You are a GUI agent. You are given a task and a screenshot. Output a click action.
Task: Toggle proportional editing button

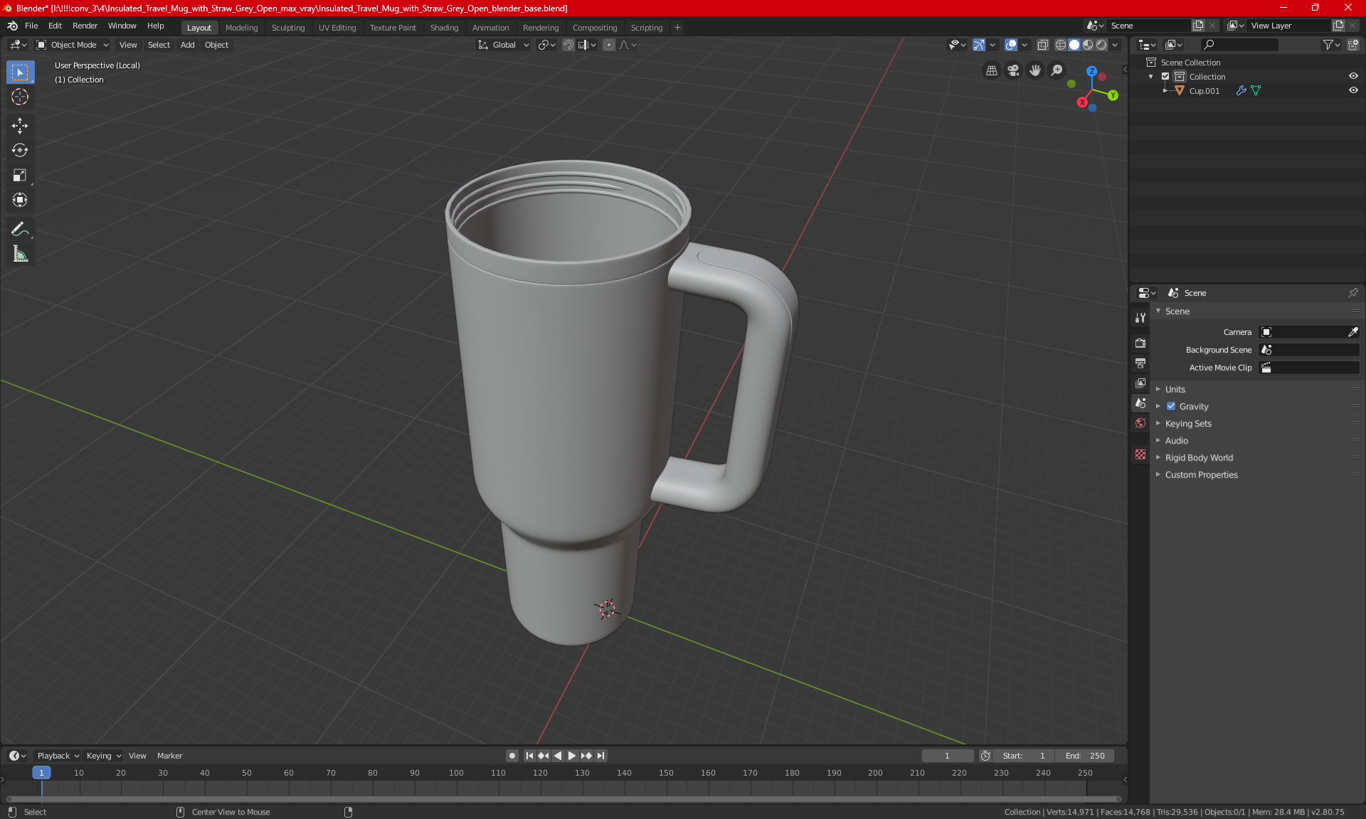[609, 45]
